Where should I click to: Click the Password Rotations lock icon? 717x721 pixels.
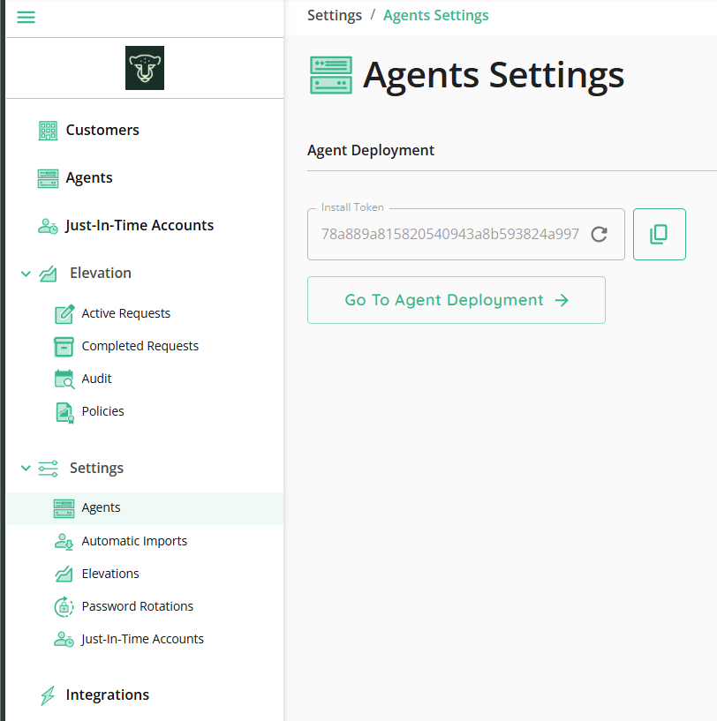pyautogui.click(x=63, y=606)
